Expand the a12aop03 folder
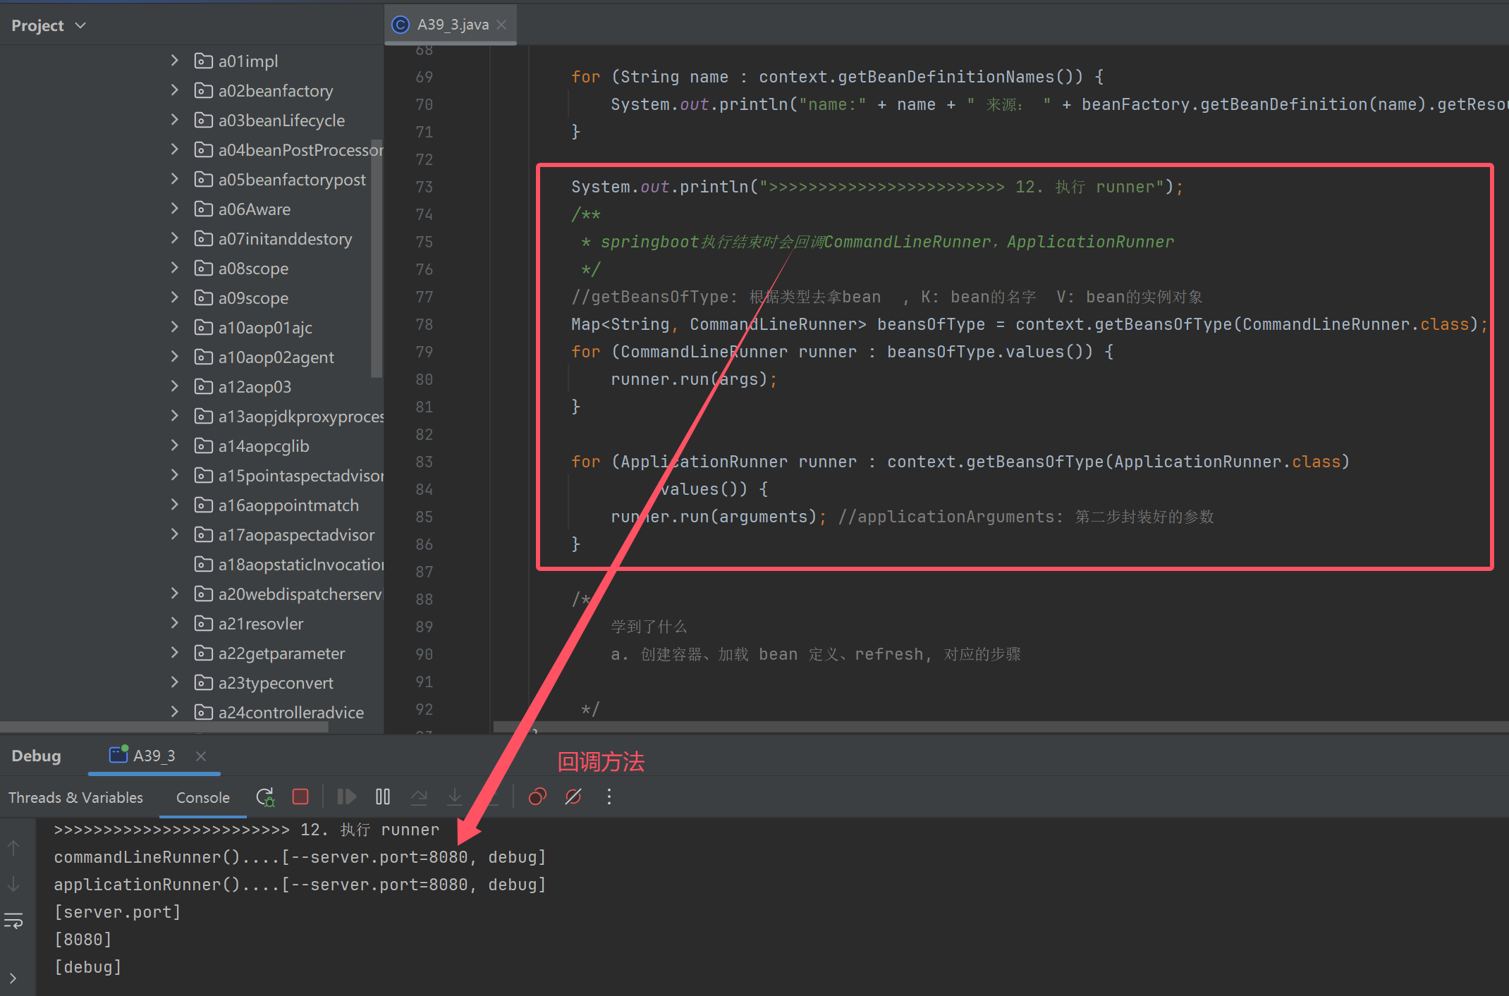Screen dimensions: 1509x996 pos(175,386)
